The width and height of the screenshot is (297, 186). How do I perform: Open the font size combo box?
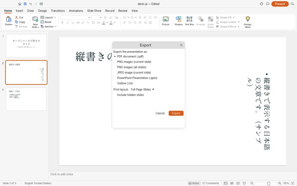click(97, 17)
